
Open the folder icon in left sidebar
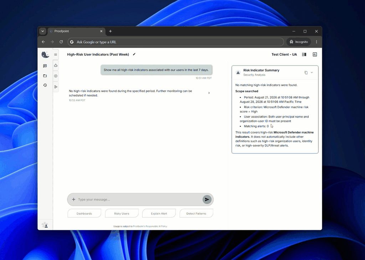tap(45, 76)
